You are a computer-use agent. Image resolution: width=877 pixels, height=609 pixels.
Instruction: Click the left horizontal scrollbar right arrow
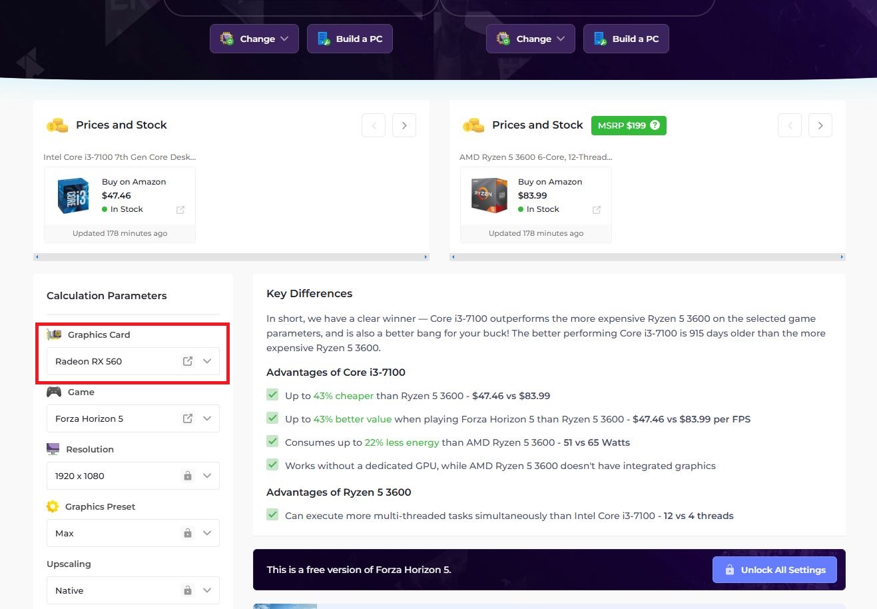426,257
